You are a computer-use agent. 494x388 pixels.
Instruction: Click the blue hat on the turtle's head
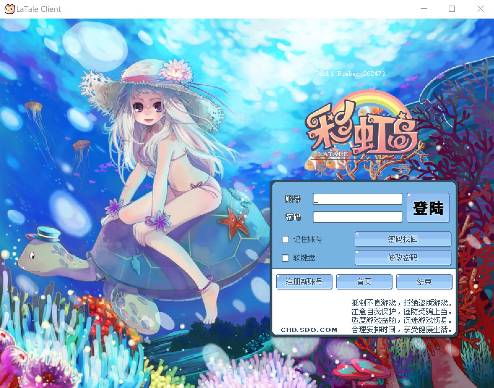point(48,234)
